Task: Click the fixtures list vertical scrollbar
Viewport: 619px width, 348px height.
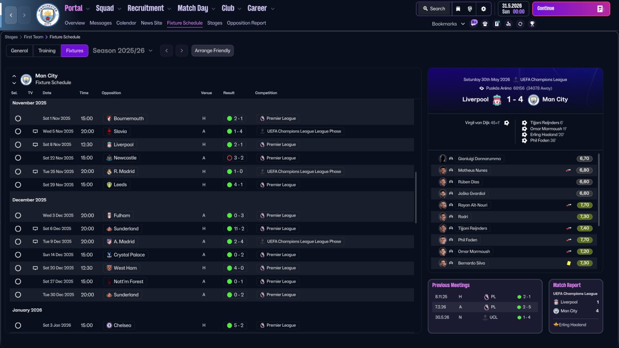Action: pos(415,197)
